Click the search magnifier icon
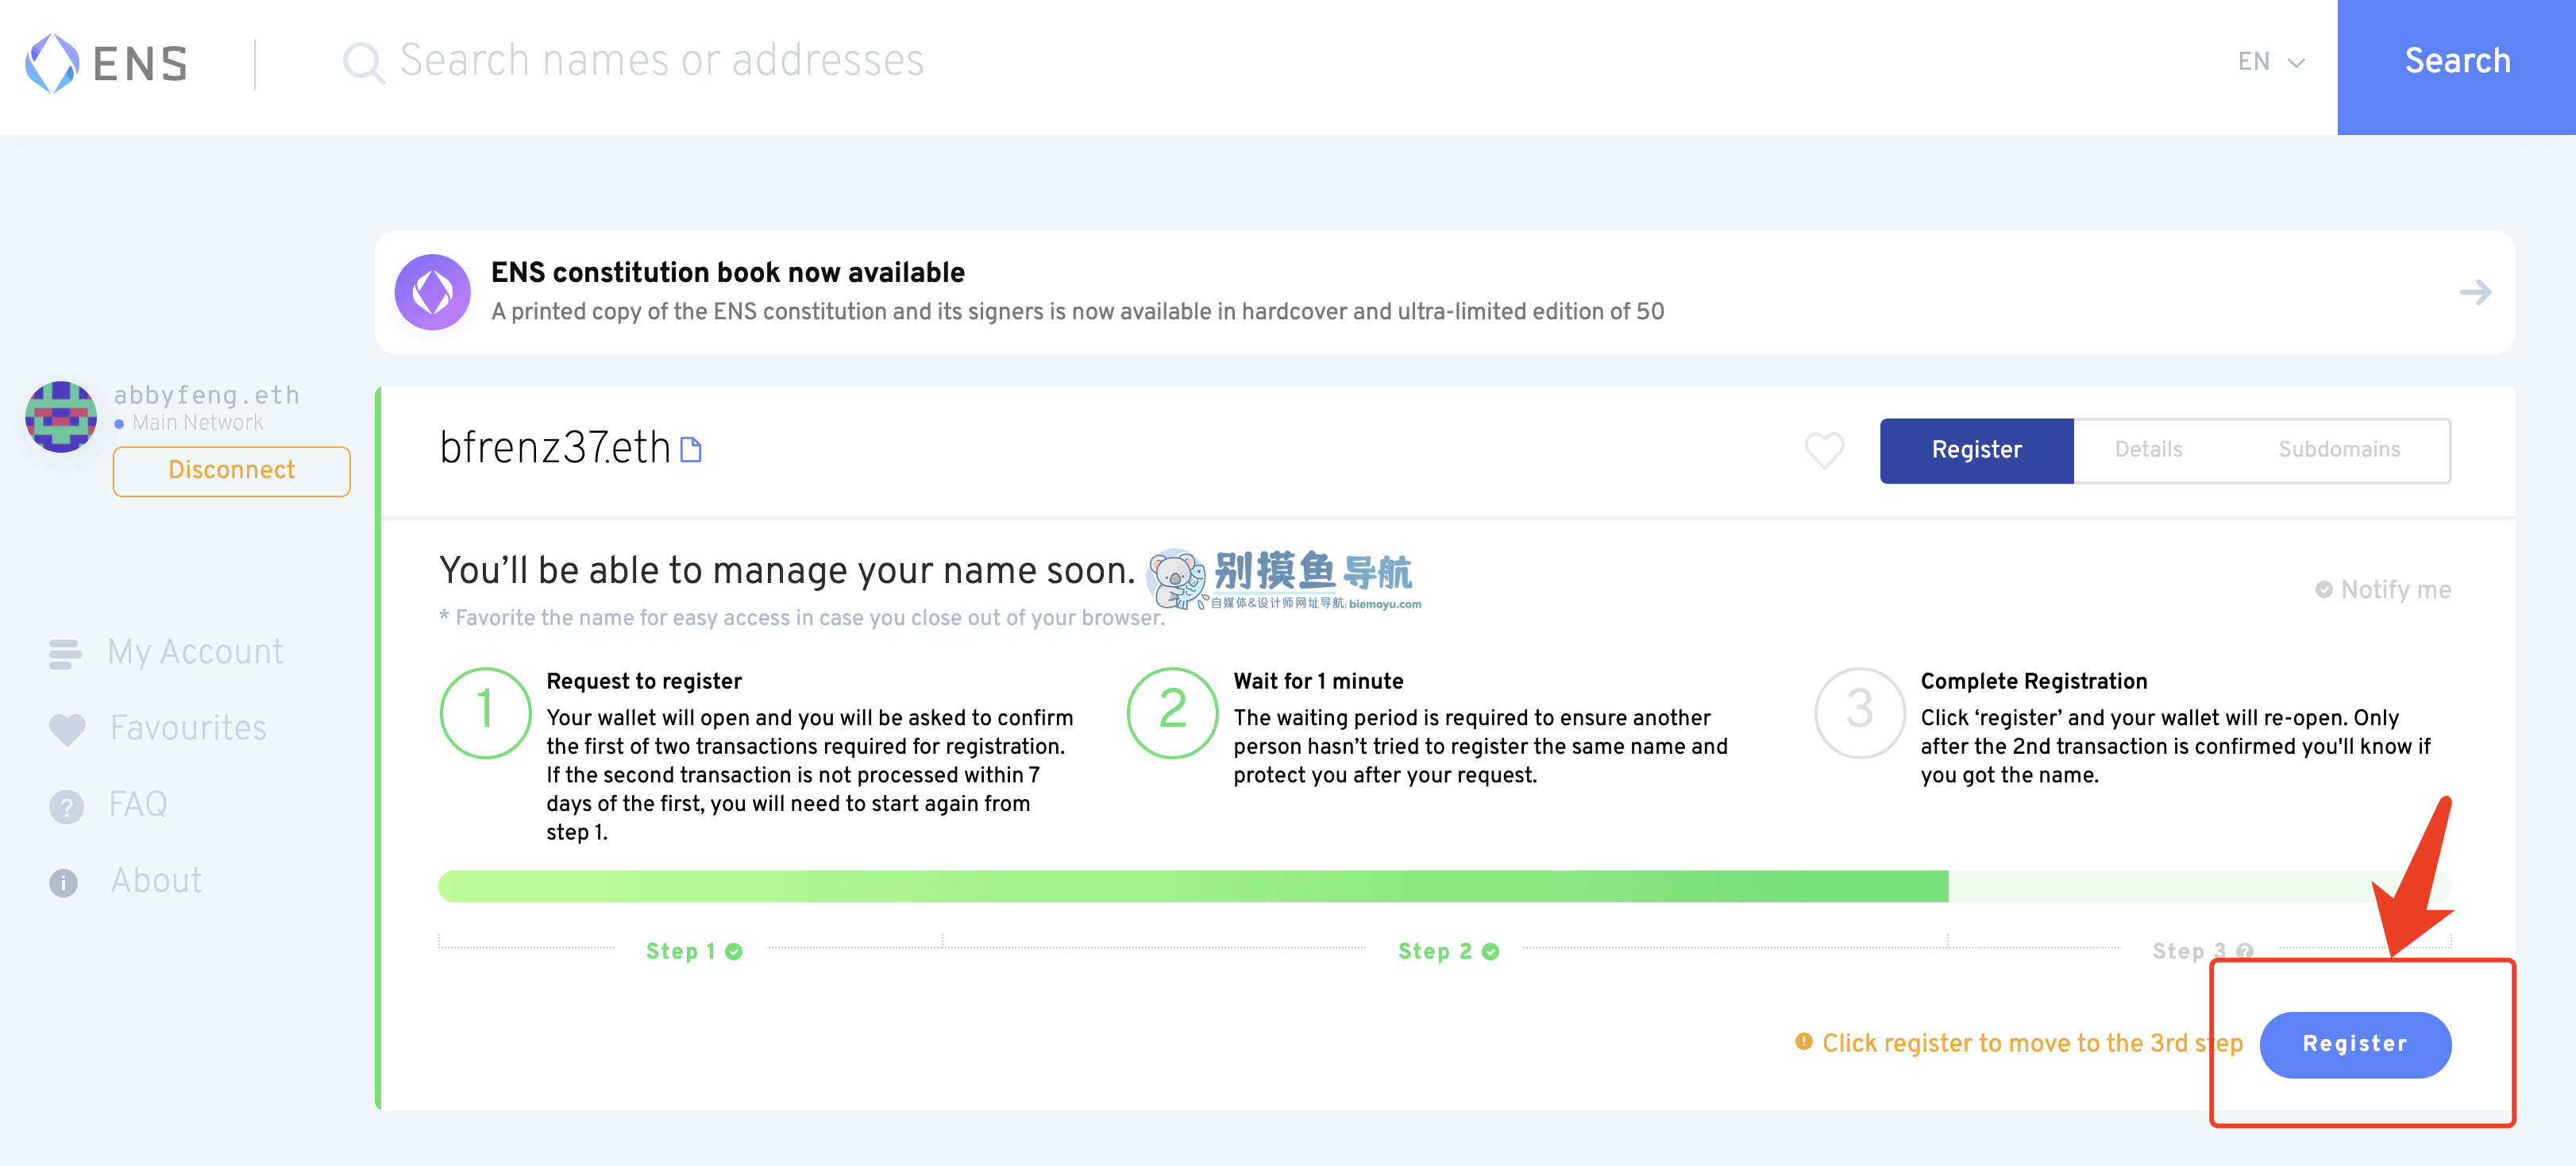2576x1166 pixels. pyautogui.click(x=364, y=63)
